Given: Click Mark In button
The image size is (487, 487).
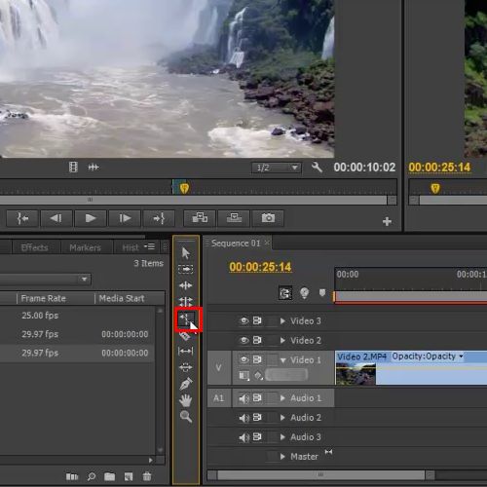Looking at the screenshot, I should 22,218.
